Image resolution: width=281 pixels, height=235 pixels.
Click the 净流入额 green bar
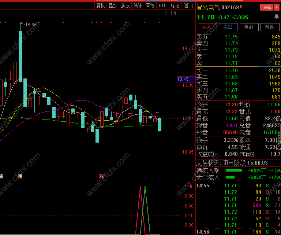[234, 170]
